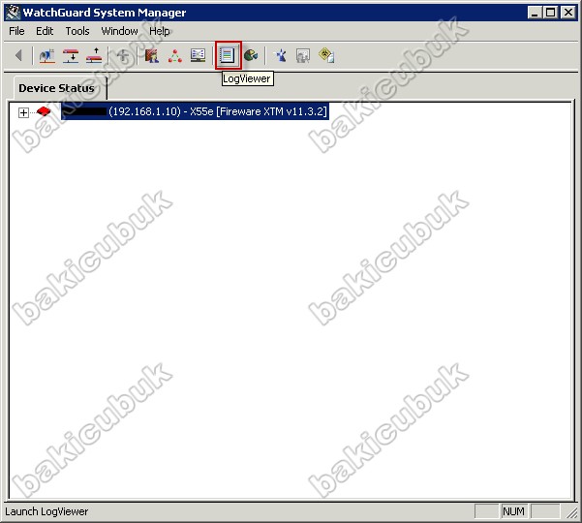Viewport: 582px width, 523px height.
Task: Open the Window menu
Action: (x=119, y=31)
